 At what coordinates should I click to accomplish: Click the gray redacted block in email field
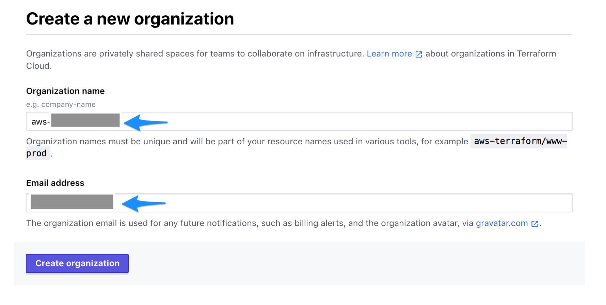pyautogui.click(x=72, y=202)
